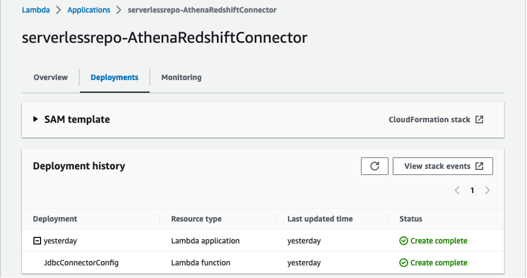Viewport: 527px width, 278px height.
Task: Click the next page arrow in pagination
Action: 487,190
